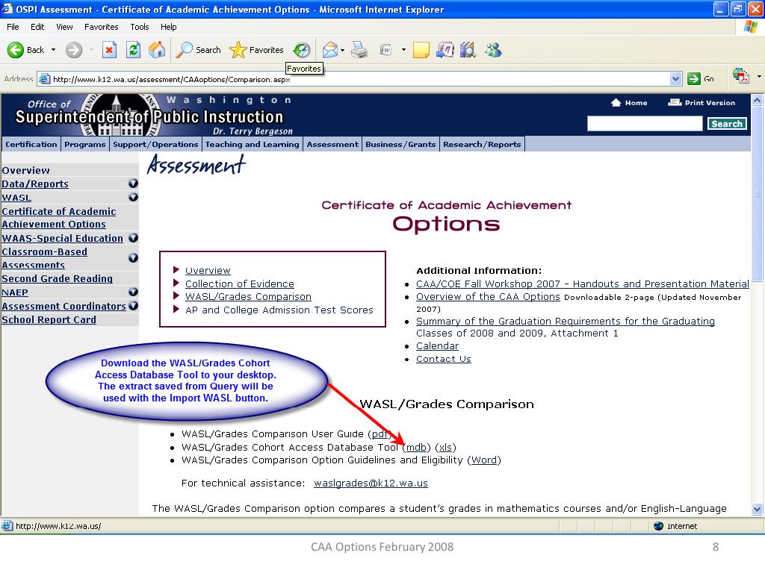Print the page with the printer icon

click(360, 50)
